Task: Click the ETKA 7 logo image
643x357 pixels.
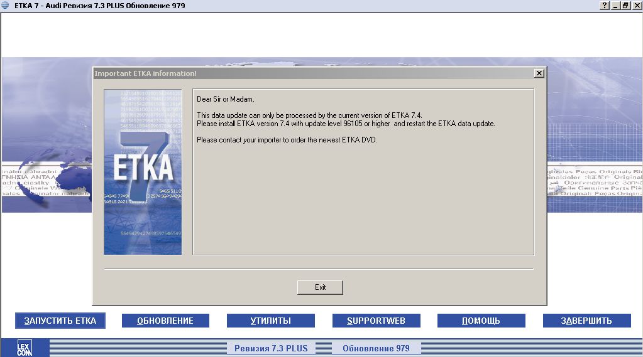Action: click(x=143, y=171)
